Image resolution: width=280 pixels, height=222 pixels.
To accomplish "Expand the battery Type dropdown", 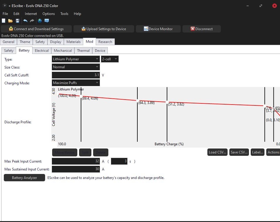I will (x=76, y=59).
